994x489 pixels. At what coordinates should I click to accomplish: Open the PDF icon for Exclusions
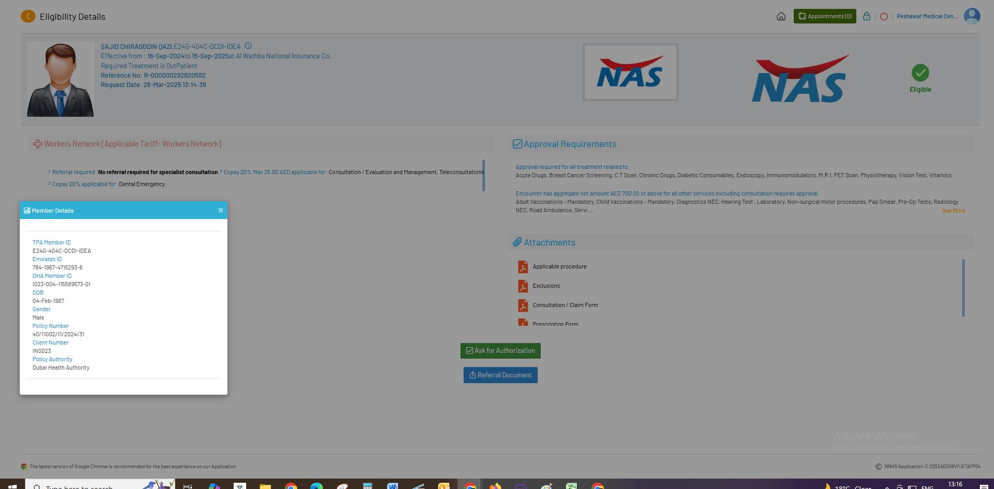523,286
